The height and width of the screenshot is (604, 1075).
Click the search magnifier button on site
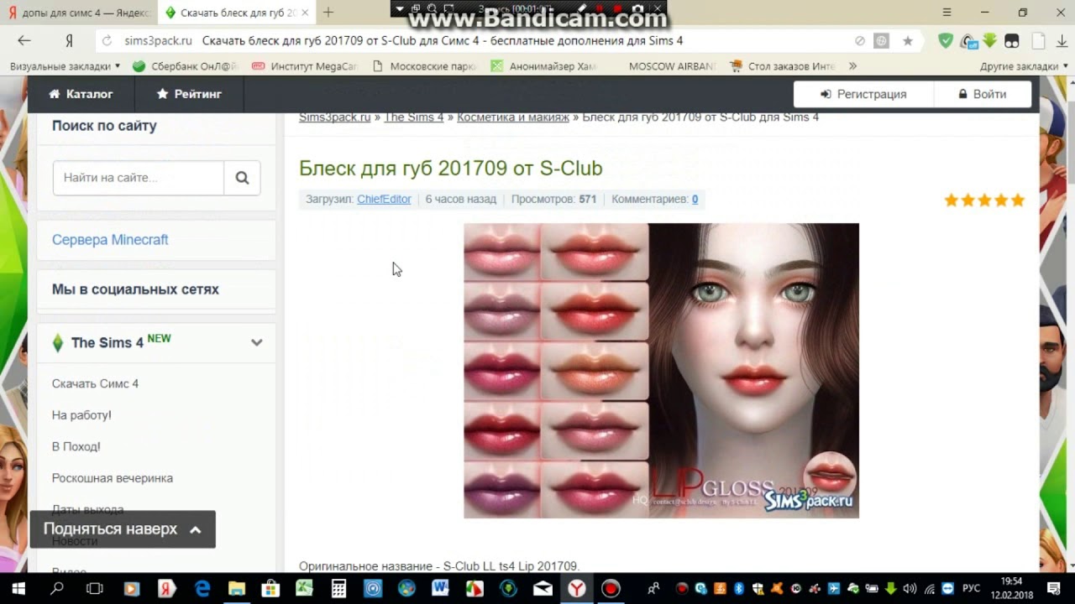(242, 178)
